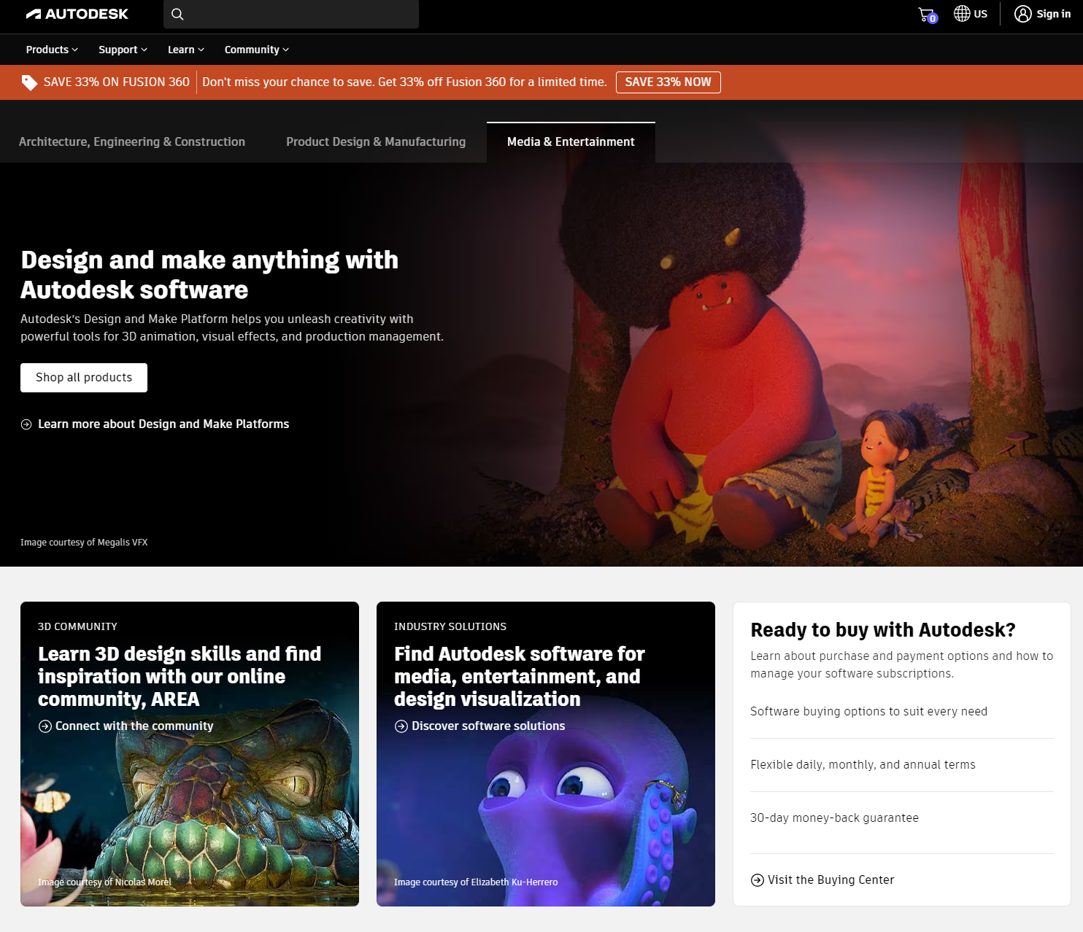
Task: Click 'Software buying options to suit every need'
Action: click(x=868, y=712)
